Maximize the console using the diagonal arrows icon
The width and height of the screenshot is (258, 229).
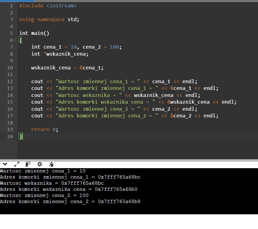pos(17,164)
